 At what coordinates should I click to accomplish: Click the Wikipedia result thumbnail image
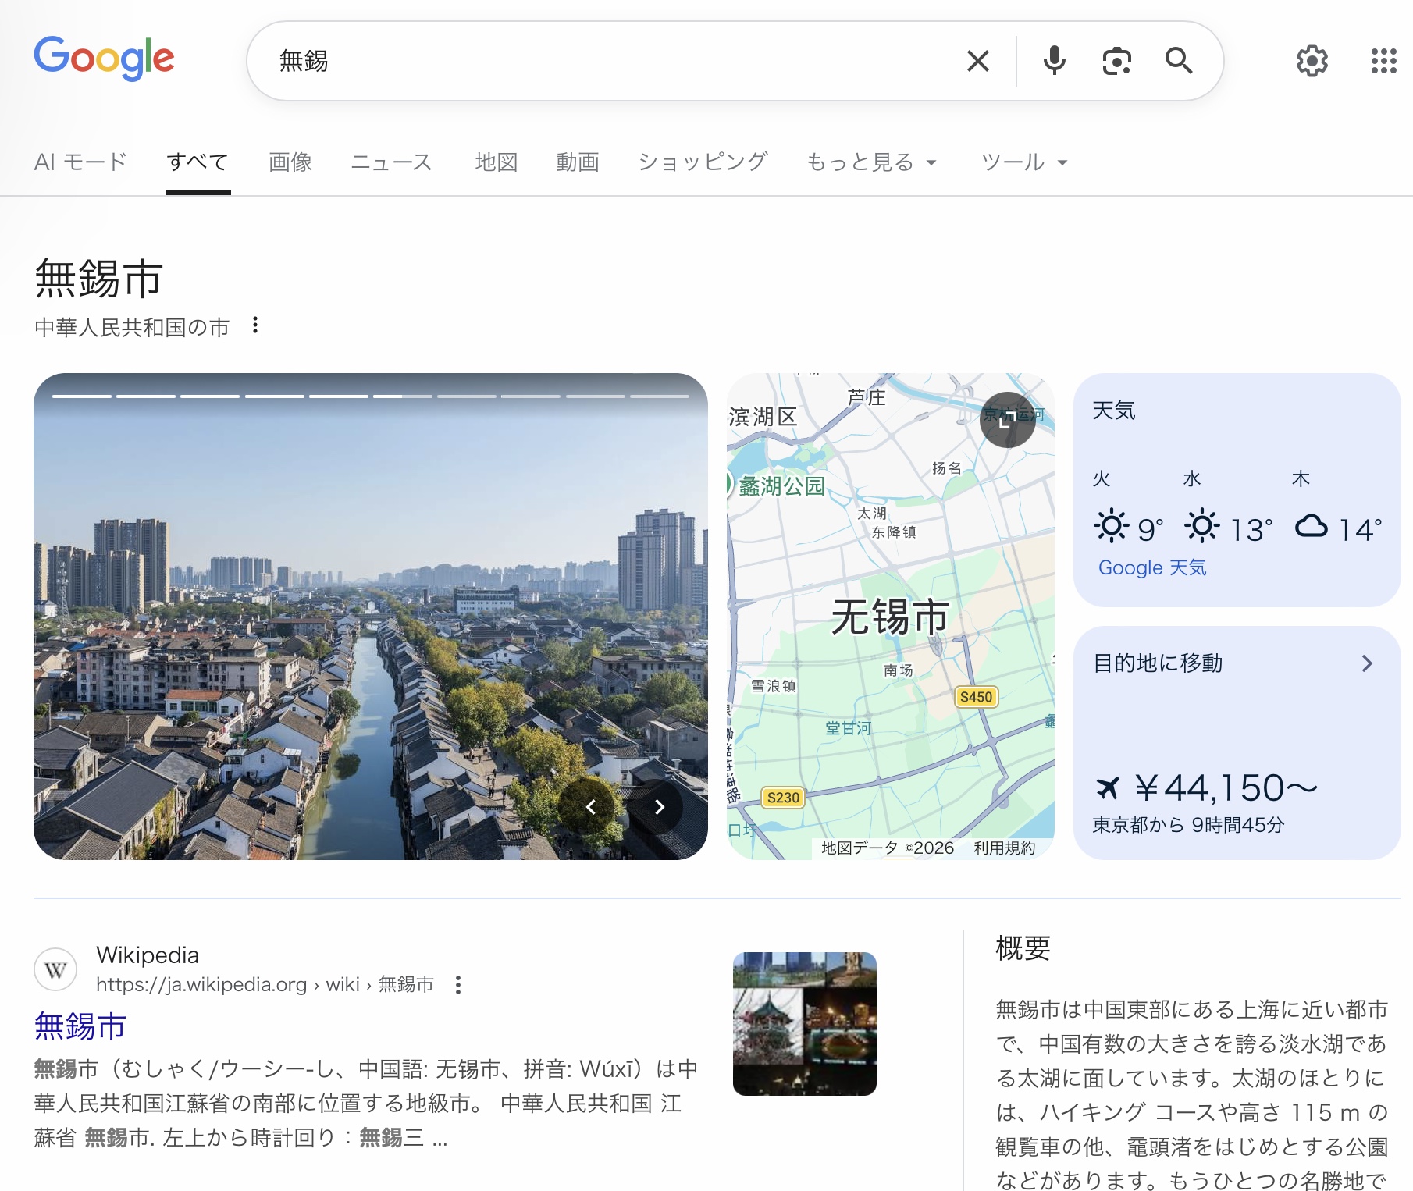804,1023
